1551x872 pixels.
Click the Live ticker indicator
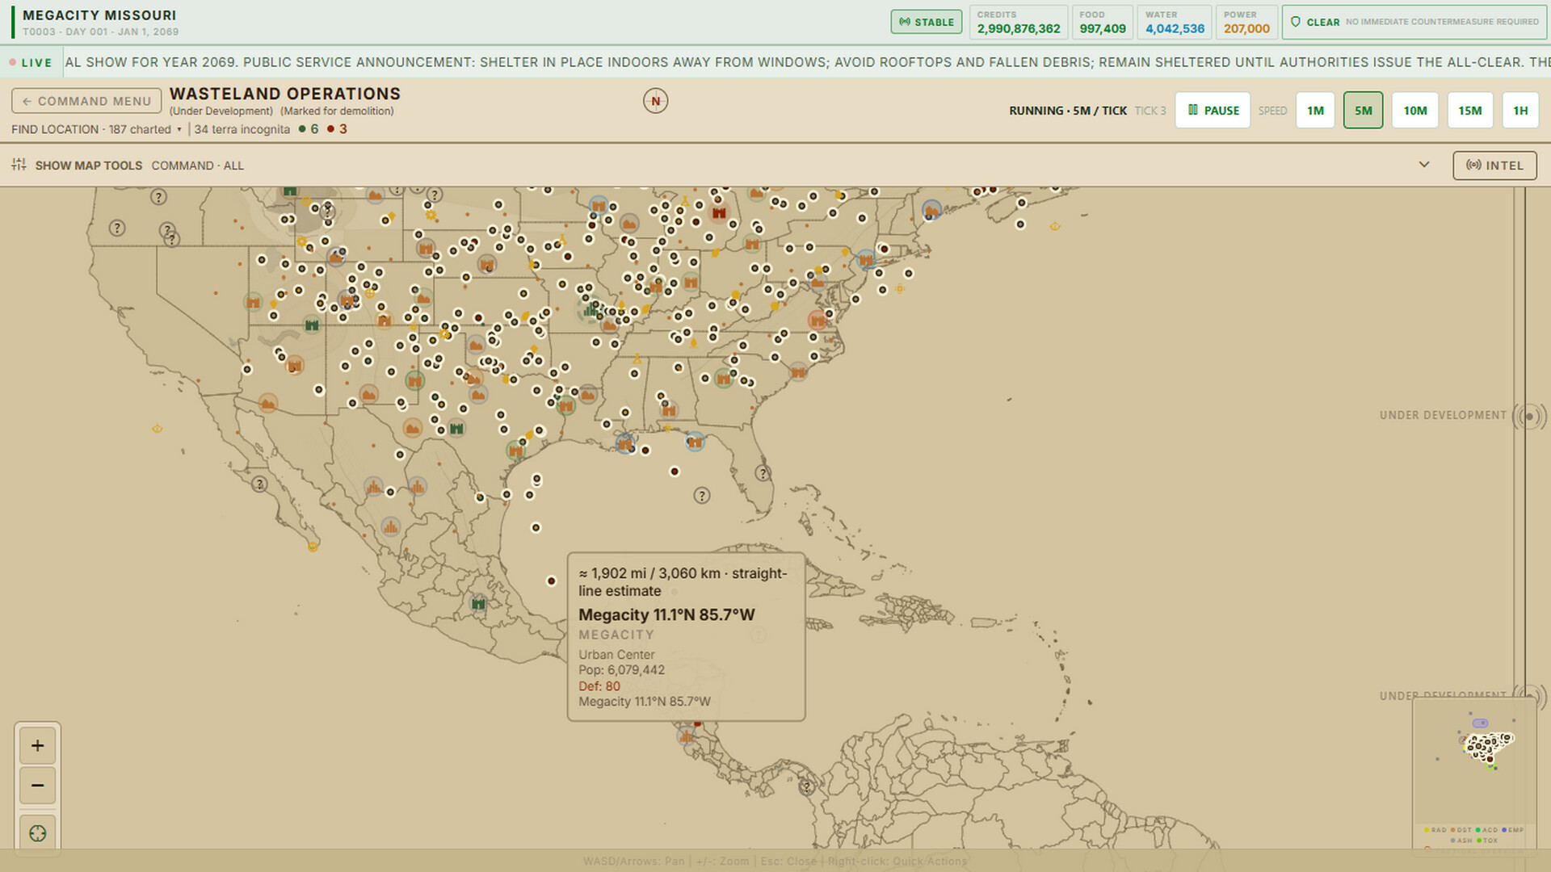(31, 62)
